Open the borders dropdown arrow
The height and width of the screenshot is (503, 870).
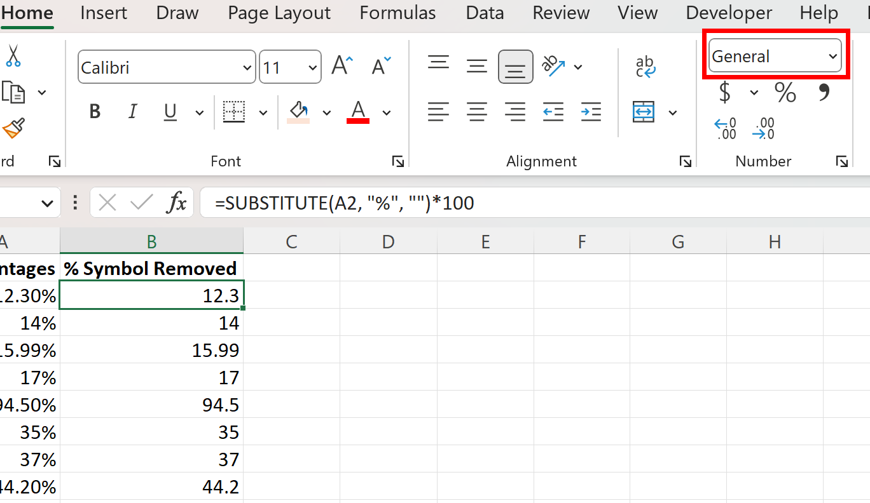(x=264, y=111)
